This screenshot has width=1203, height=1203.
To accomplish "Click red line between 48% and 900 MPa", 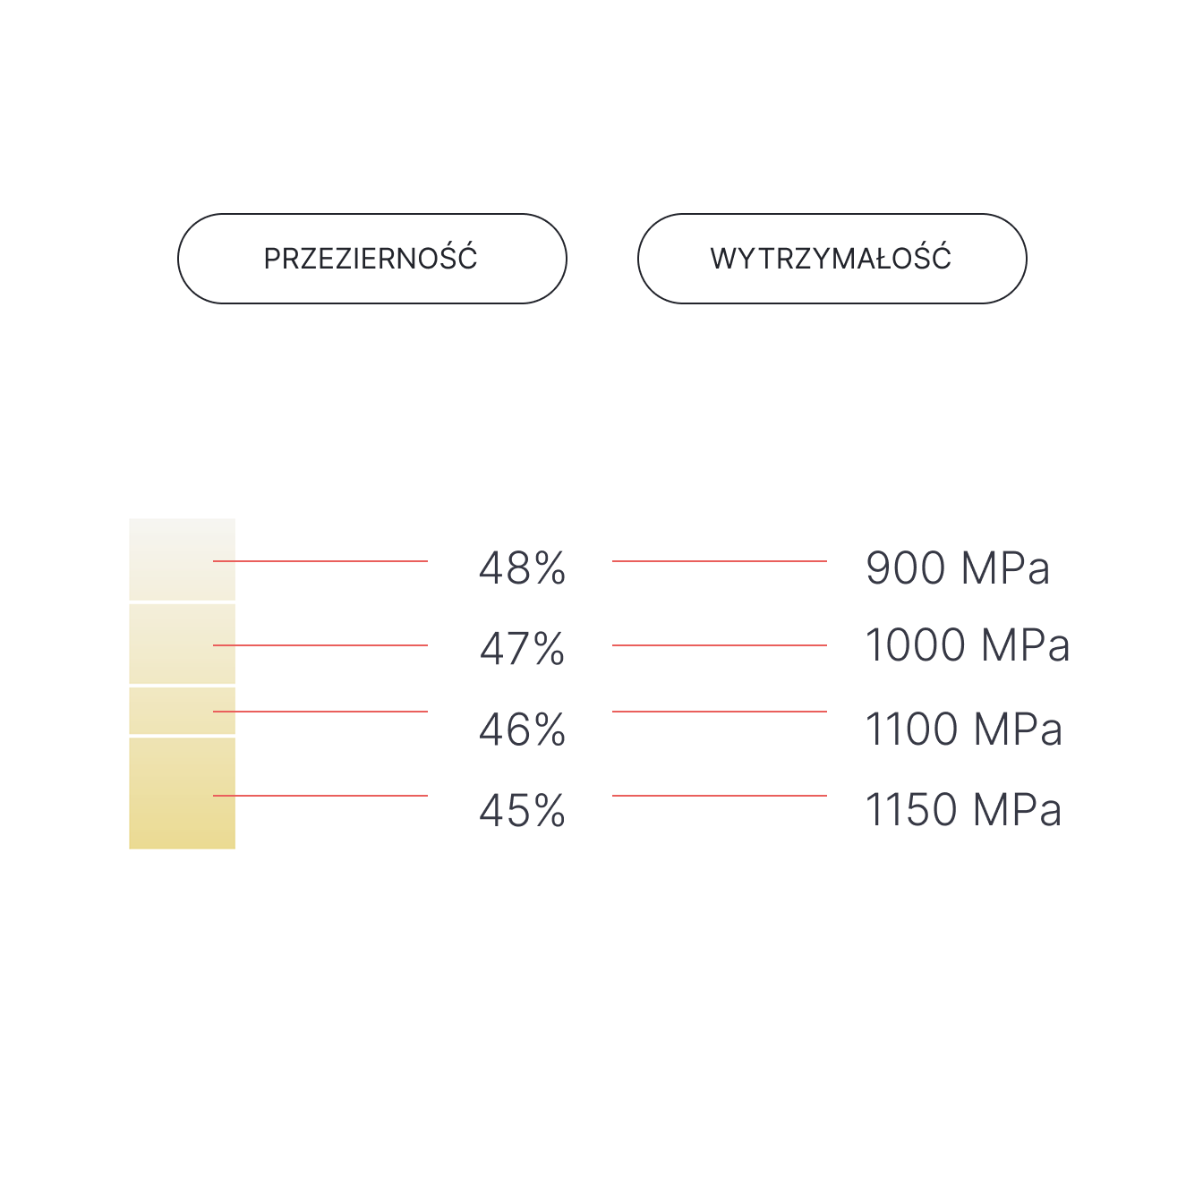I will 719,561.
